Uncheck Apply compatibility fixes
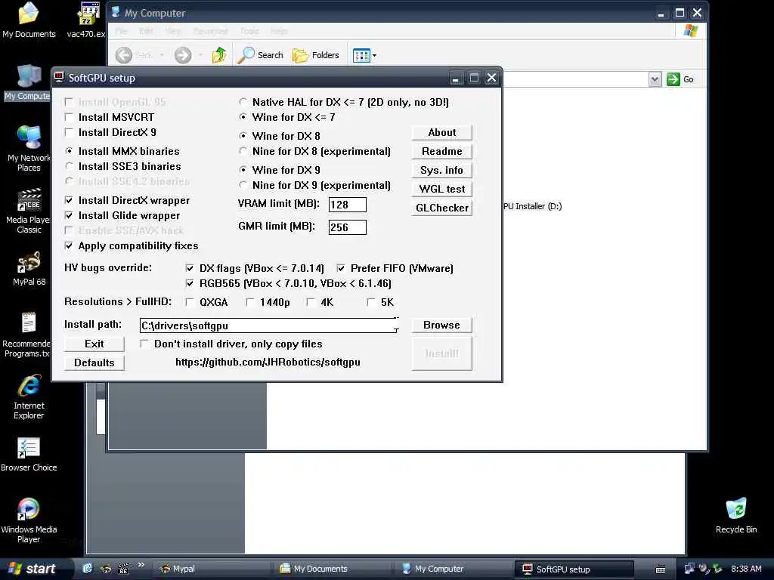 click(x=69, y=245)
